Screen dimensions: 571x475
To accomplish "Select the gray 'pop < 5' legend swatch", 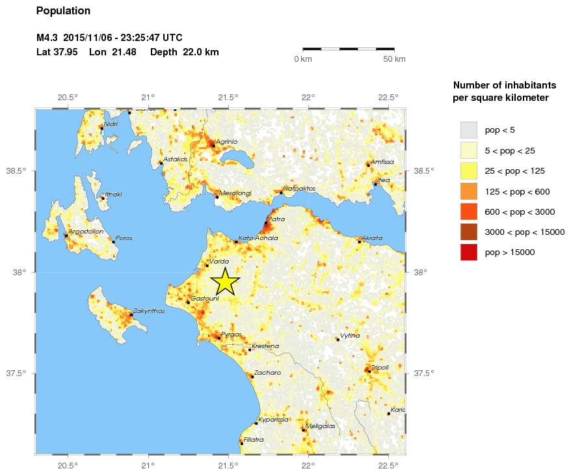I will [x=469, y=130].
